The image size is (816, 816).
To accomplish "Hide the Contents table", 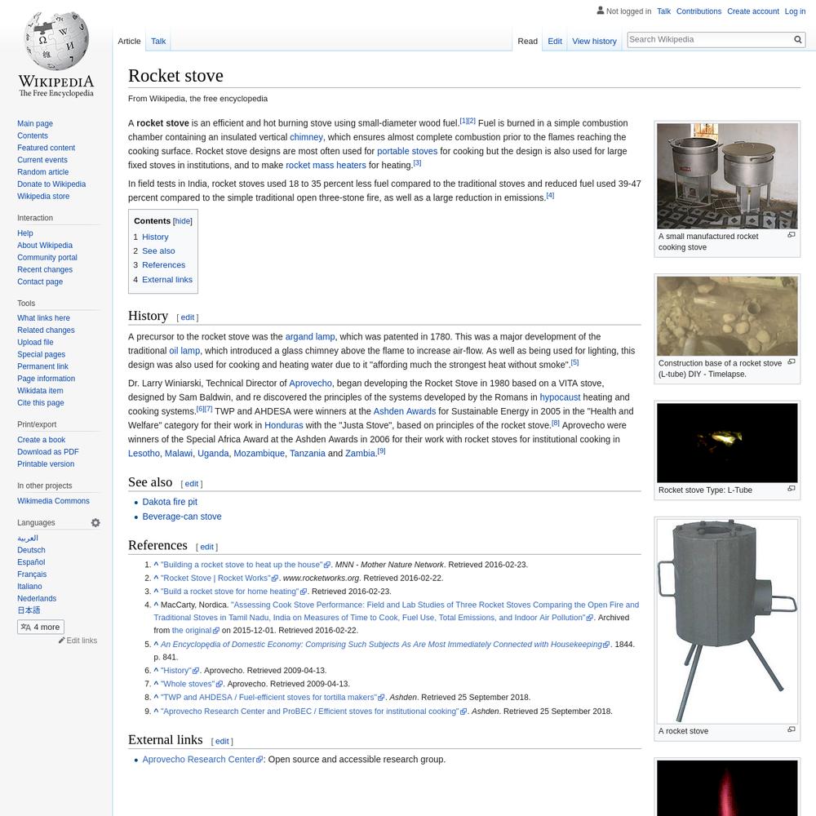I will (x=183, y=221).
